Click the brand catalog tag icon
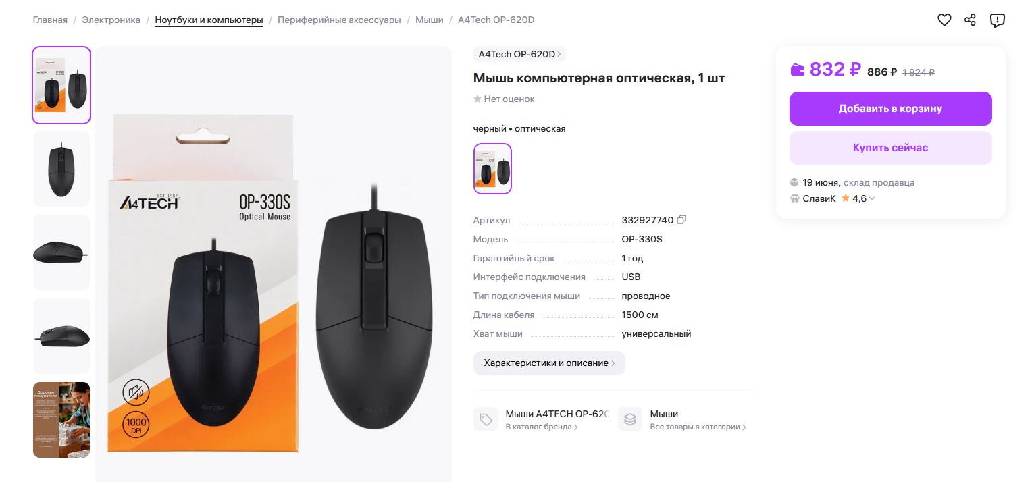The height and width of the screenshot is (482, 1032). [x=486, y=419]
